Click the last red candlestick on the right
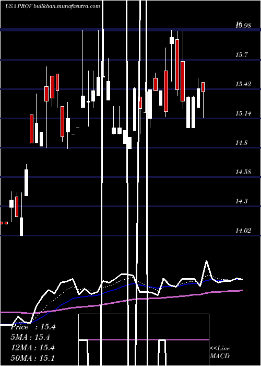Screen dimensions: 261x366 203,87
